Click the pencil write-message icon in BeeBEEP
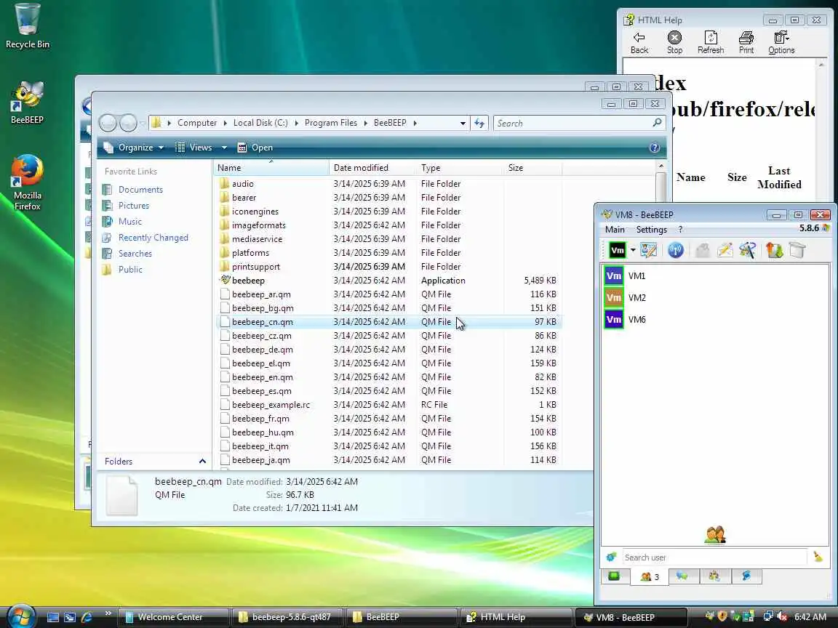 click(725, 250)
